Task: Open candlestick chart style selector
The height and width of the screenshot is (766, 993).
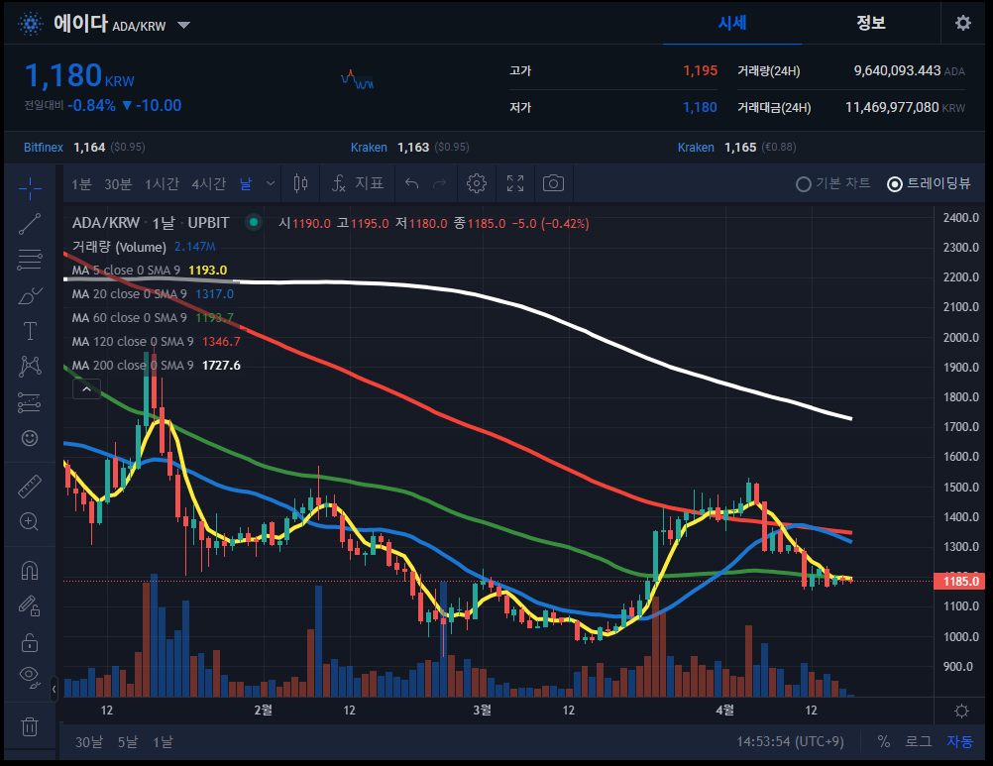Action: point(301,183)
